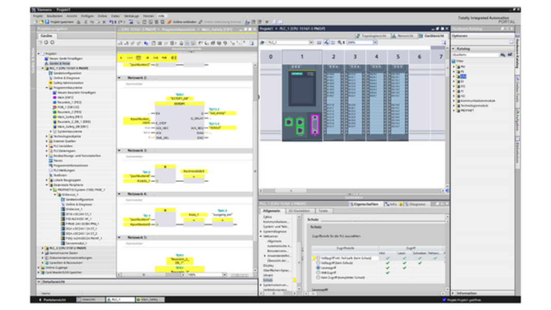
Task: Collapse Netzwerk 3 section
Action: [119, 150]
